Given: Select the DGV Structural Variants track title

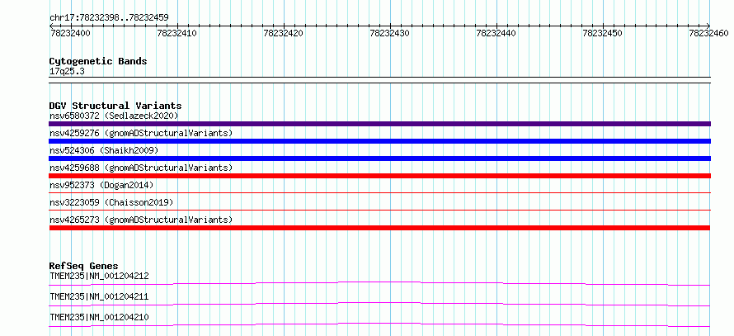Looking at the screenshot, I should [x=115, y=106].
